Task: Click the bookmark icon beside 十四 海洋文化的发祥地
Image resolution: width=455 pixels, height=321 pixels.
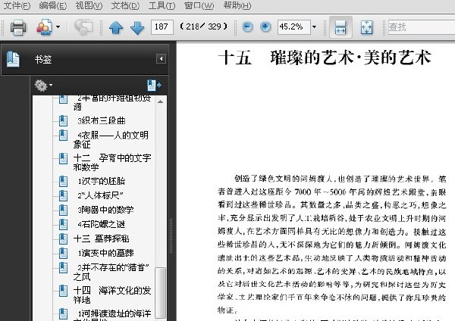Action: pyautogui.click(x=63, y=291)
